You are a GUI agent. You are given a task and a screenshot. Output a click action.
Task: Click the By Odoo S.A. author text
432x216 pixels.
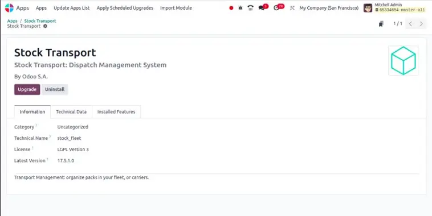pos(31,77)
